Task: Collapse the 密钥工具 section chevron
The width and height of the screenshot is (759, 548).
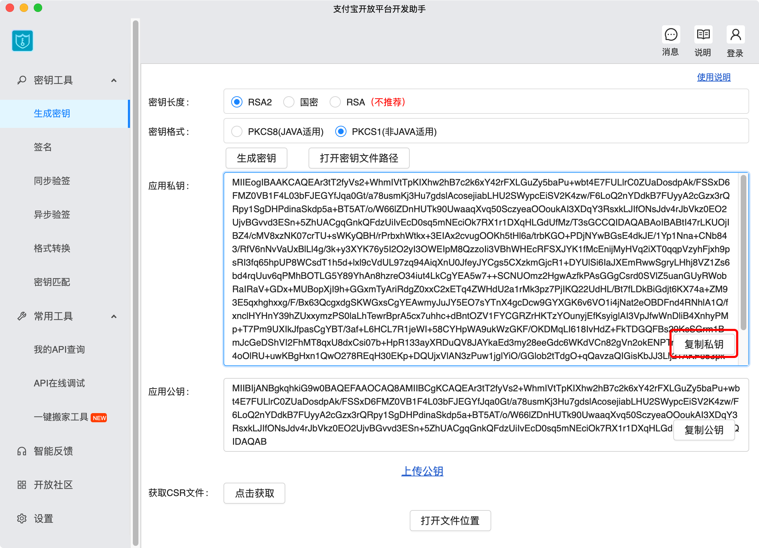Action: [x=114, y=80]
